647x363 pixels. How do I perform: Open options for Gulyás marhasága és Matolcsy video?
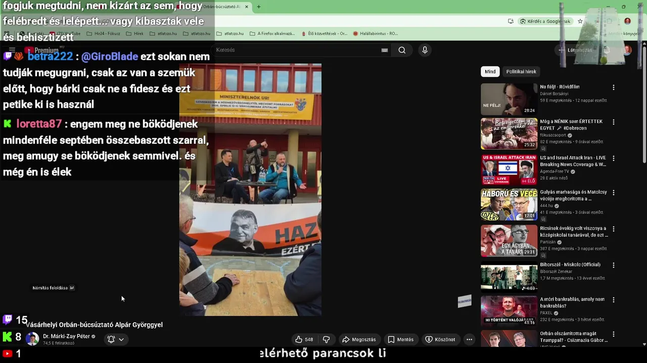click(614, 193)
